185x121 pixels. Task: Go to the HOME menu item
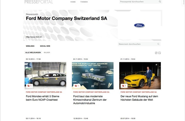[73, 2]
